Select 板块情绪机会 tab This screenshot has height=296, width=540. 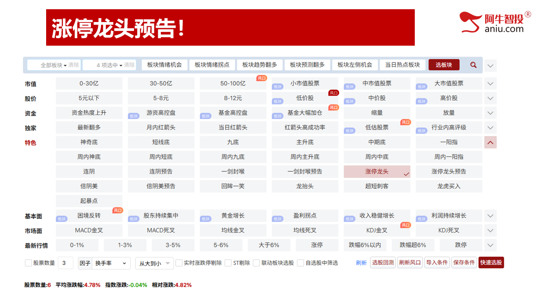(164, 65)
